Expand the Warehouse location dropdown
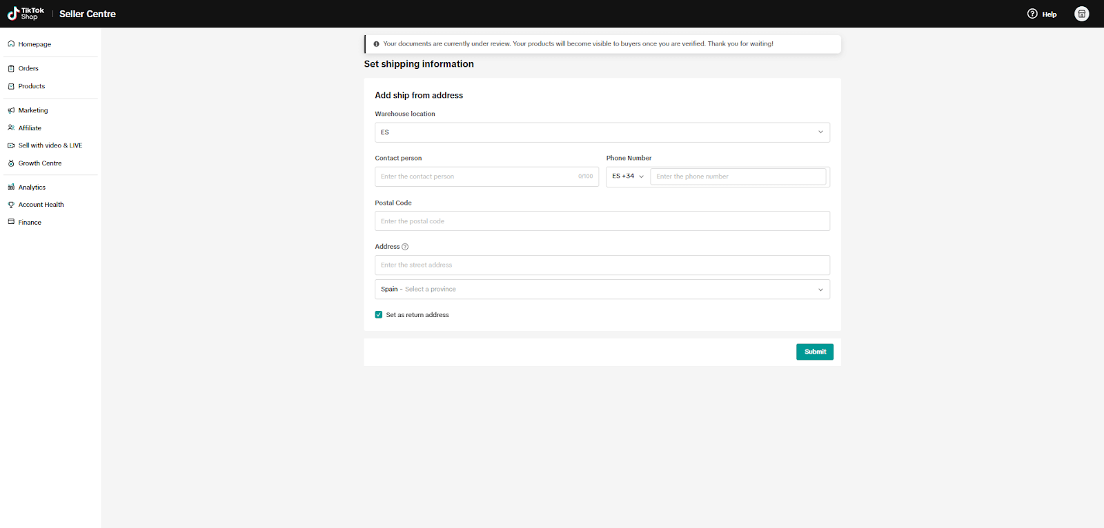Viewport: 1104px width, 528px height. [602, 132]
